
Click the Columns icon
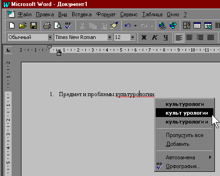(x=218, y=26)
